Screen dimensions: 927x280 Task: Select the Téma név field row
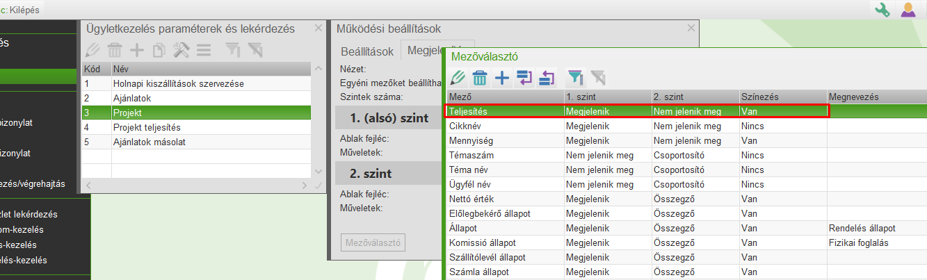point(686,170)
